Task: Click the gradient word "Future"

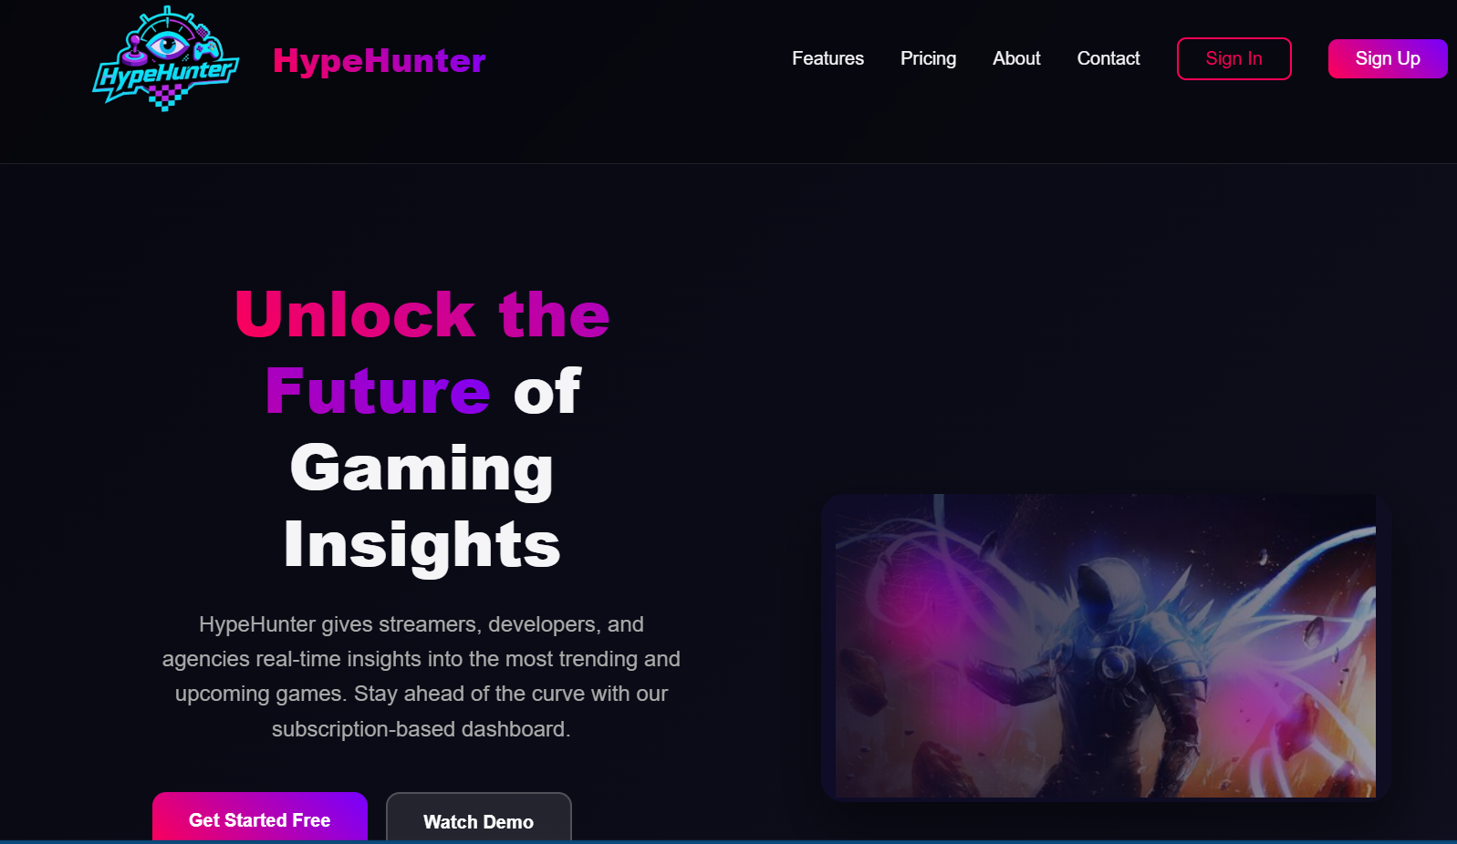Action: (x=378, y=391)
